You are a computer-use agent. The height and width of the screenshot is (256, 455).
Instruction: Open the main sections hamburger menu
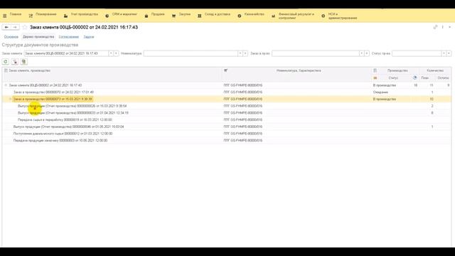[x=5, y=16]
